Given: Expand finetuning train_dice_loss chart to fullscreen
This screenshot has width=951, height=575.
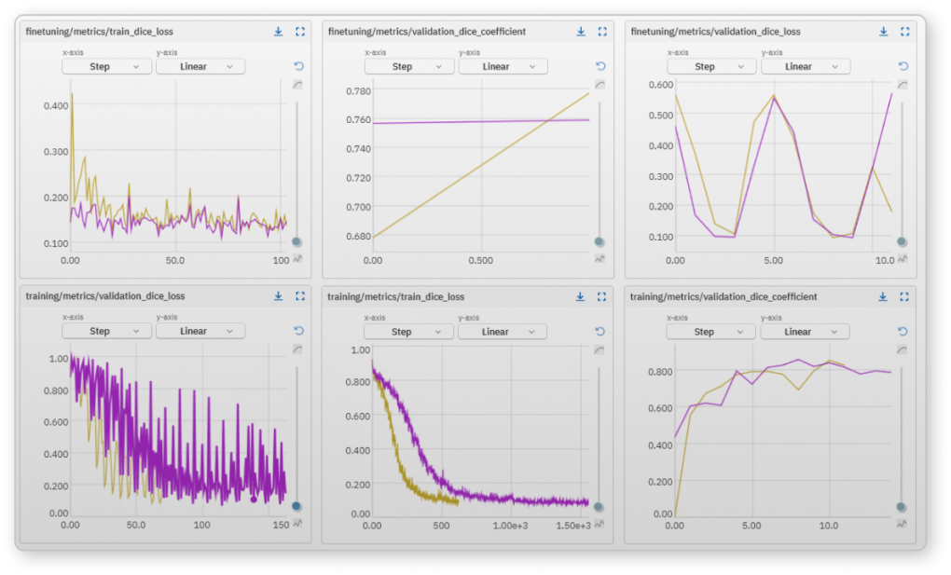Looking at the screenshot, I should tap(300, 32).
